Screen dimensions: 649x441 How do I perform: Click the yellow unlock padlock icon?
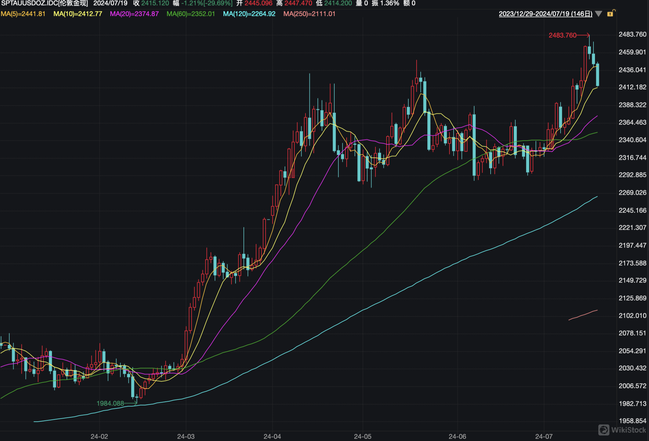(610, 13)
